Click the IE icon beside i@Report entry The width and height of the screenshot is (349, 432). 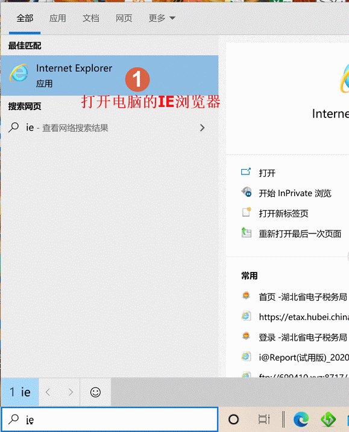[246, 356]
